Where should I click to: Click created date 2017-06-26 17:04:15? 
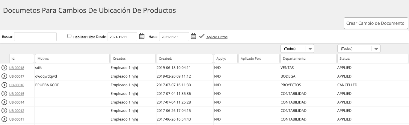[173, 111]
